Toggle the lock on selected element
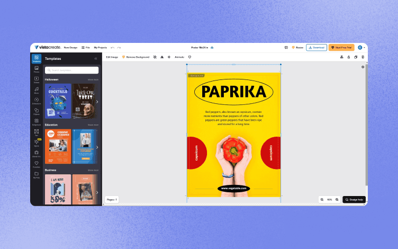Viewport: 398px width, 249px height. (x=349, y=57)
